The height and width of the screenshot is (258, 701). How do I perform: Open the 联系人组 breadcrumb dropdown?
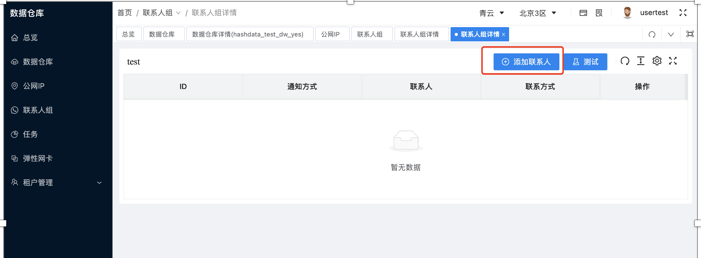pos(162,13)
